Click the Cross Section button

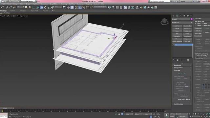[x=198, y=36]
